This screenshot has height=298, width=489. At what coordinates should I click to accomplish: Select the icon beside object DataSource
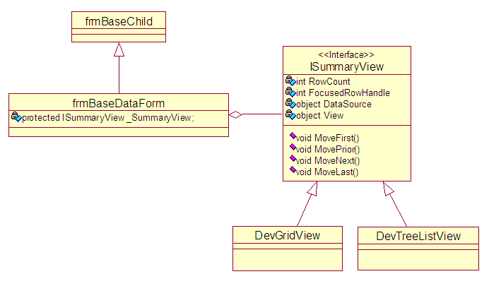coord(289,104)
